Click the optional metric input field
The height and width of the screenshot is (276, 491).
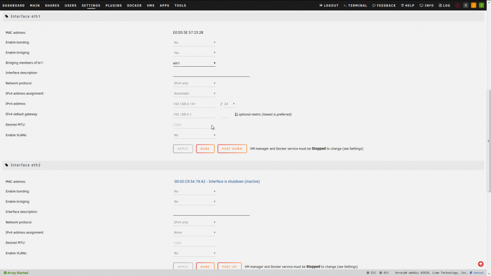point(225,114)
